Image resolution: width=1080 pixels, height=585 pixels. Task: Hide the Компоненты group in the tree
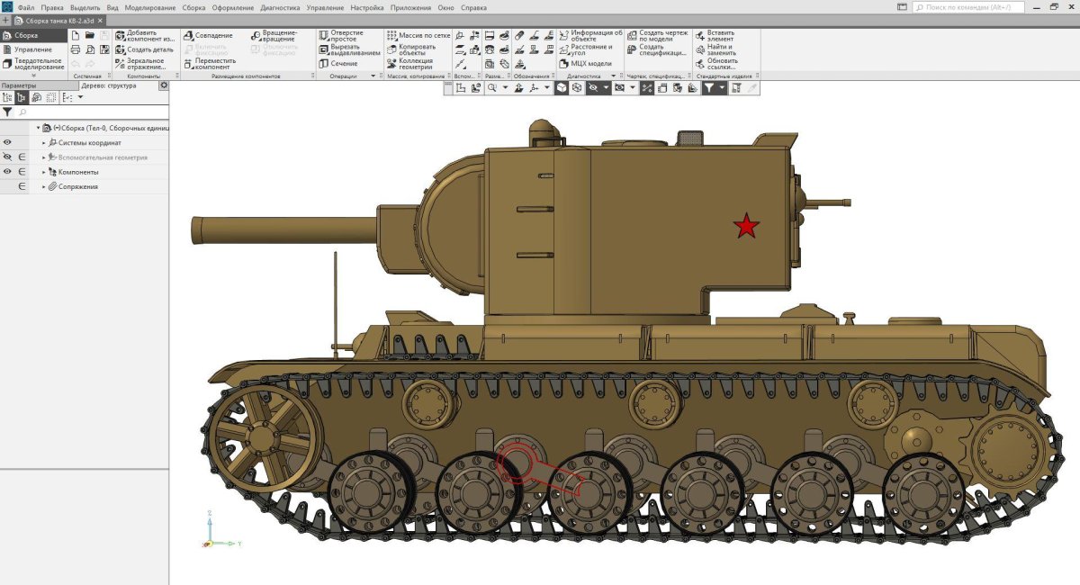tap(7, 171)
